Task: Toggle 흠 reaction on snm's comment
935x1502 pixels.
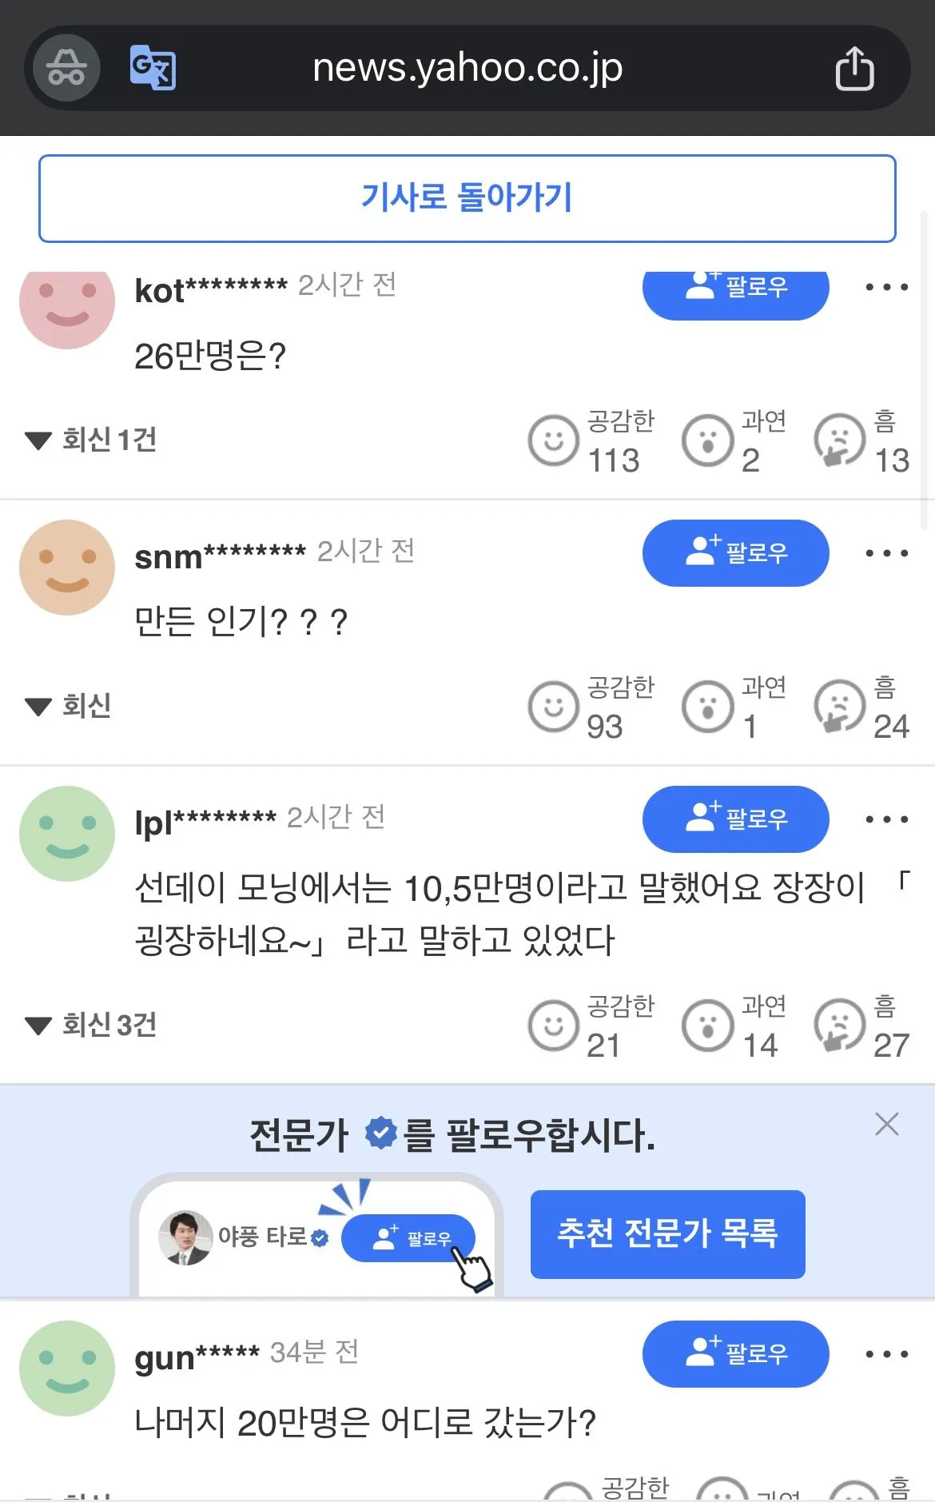Action: tap(839, 707)
